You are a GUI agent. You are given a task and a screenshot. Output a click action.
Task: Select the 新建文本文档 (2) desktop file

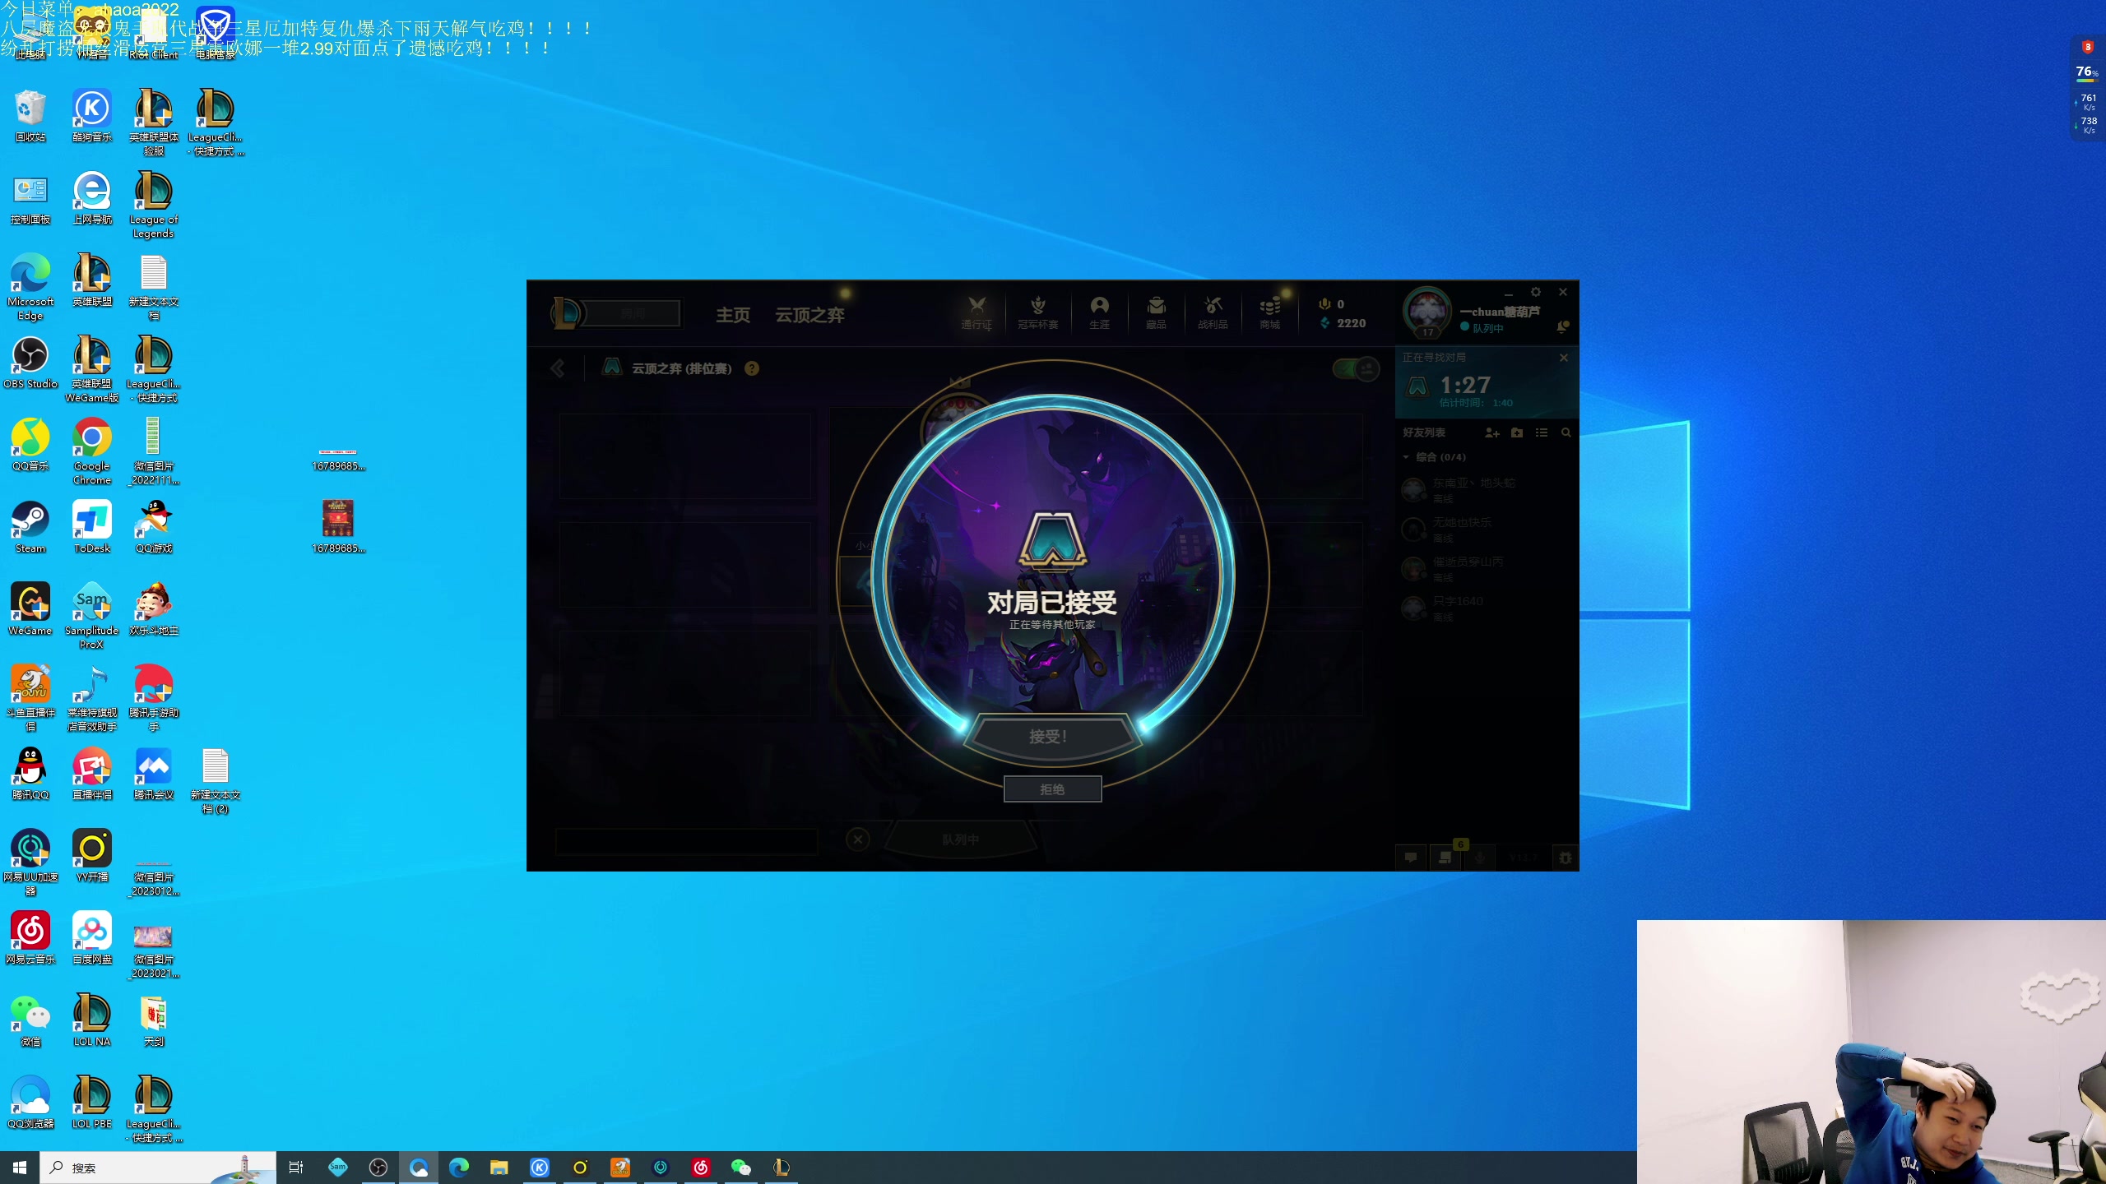click(x=216, y=780)
